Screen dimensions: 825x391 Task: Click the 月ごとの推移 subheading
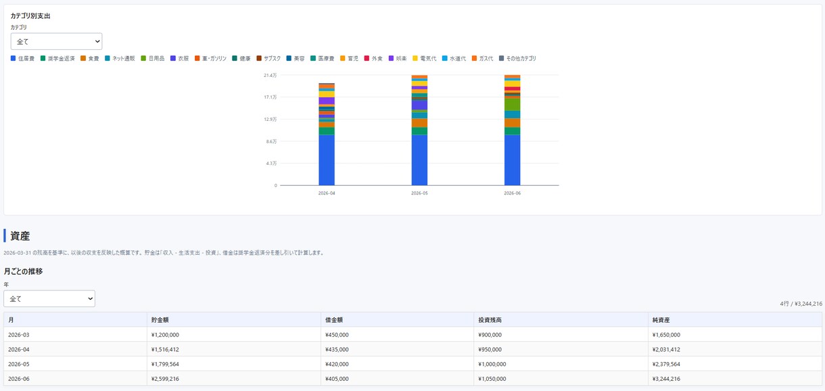point(23,271)
